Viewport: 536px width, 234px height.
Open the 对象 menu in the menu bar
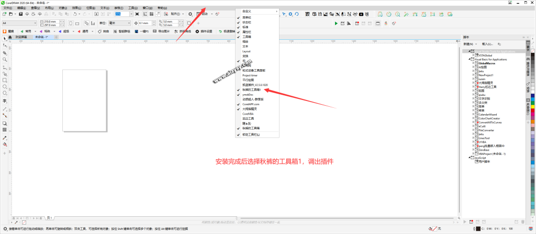tap(62, 8)
